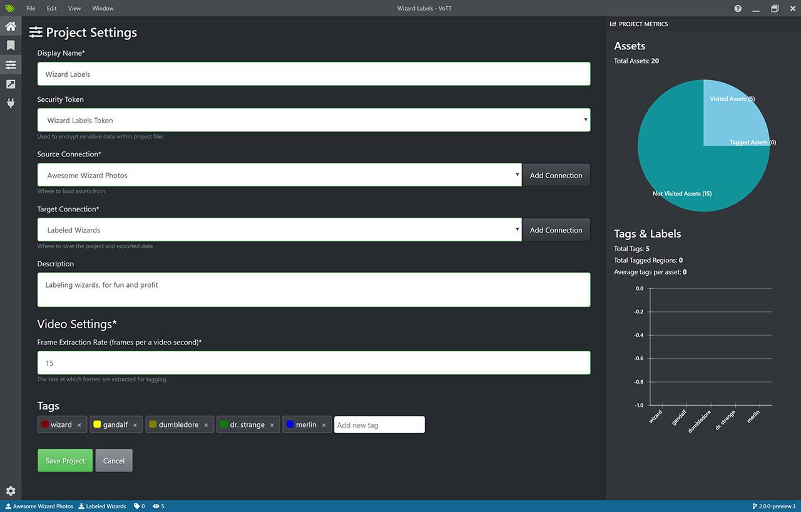Click the VoTT tag logo icon

(9, 9)
